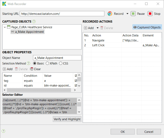Click the condition cell in the tag row
Viewport: 164px width, 138px height.
click(33, 81)
